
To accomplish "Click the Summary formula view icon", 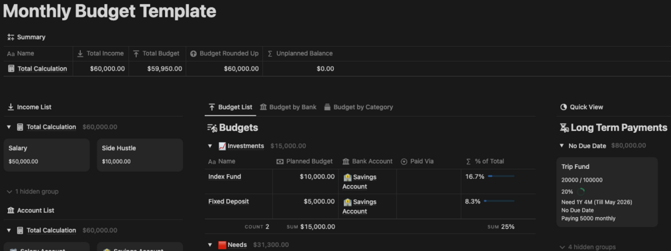I will click(11, 37).
